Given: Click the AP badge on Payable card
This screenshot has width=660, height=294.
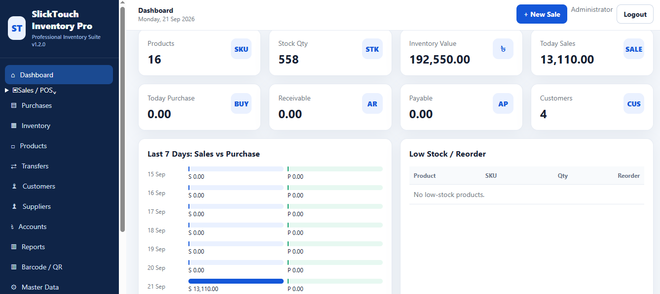Looking at the screenshot, I should 503,104.
